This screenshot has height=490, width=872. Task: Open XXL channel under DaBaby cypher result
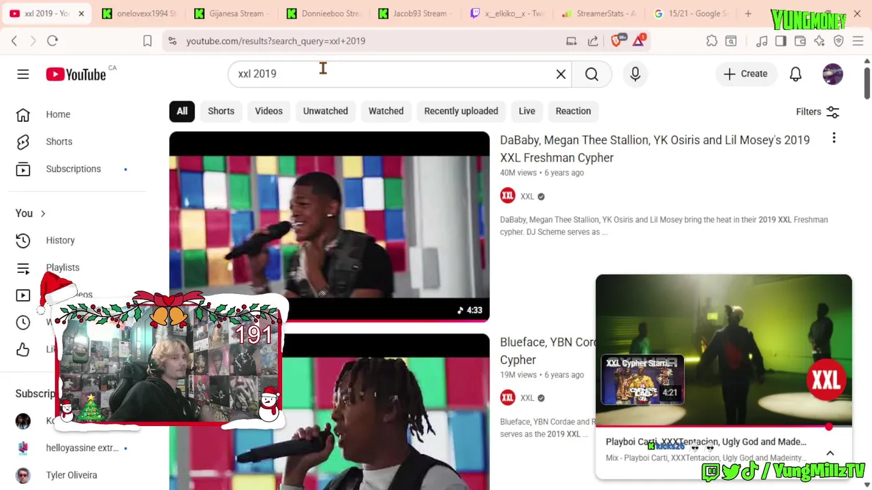(x=527, y=197)
